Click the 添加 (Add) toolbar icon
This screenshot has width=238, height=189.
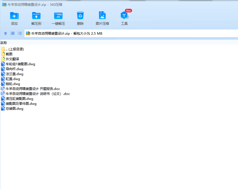coord(14,16)
